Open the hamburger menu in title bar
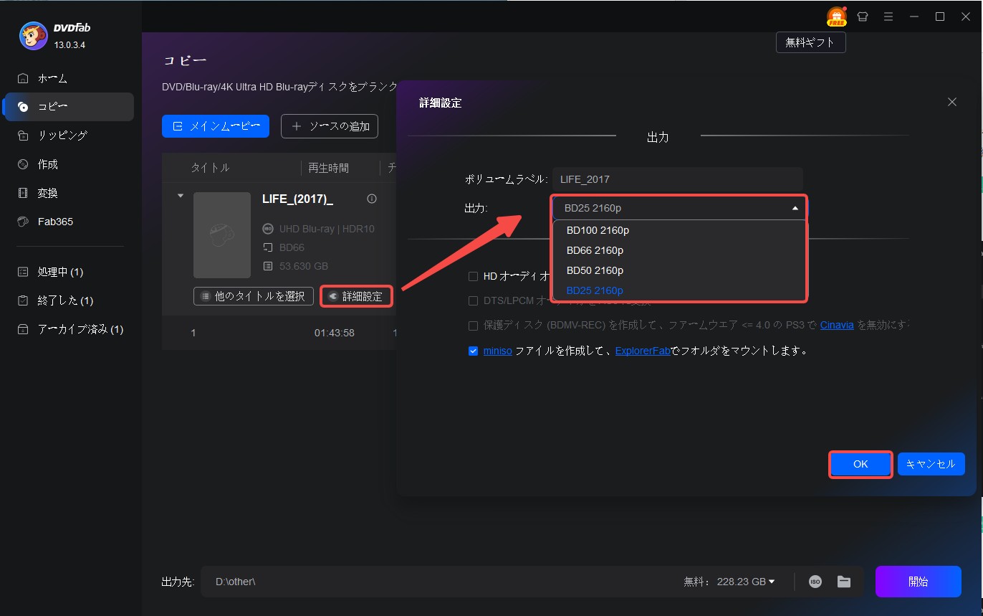The height and width of the screenshot is (616, 983). tap(888, 16)
